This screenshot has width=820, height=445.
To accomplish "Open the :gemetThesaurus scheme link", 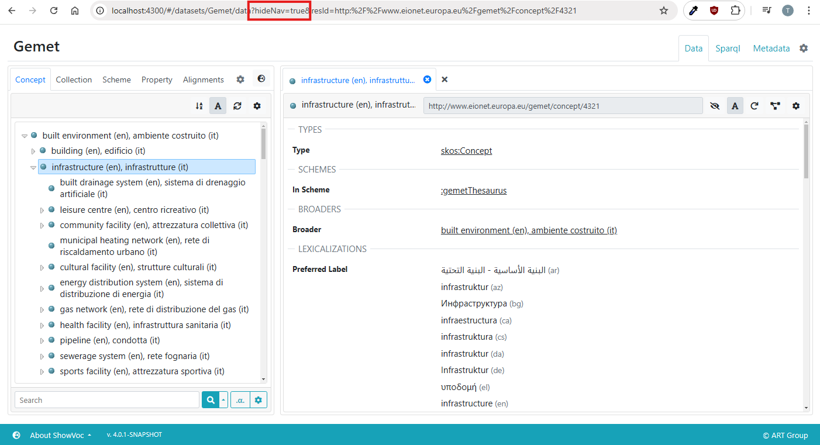I will click(474, 191).
